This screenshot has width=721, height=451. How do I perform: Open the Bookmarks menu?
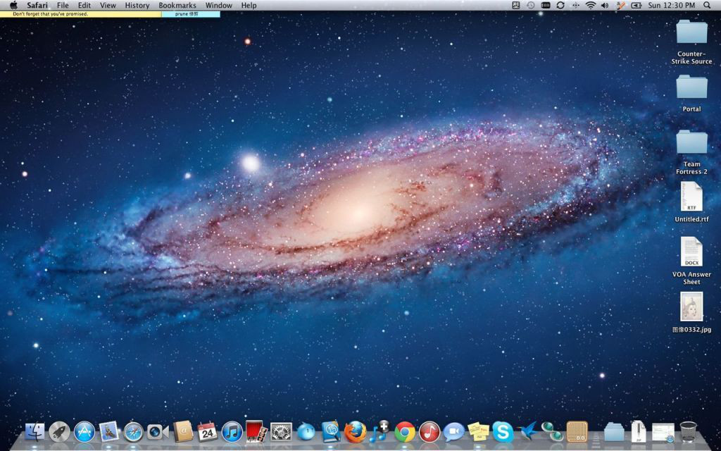pyautogui.click(x=177, y=5)
